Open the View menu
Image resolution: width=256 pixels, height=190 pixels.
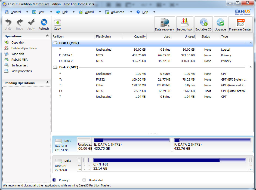coord(41,12)
